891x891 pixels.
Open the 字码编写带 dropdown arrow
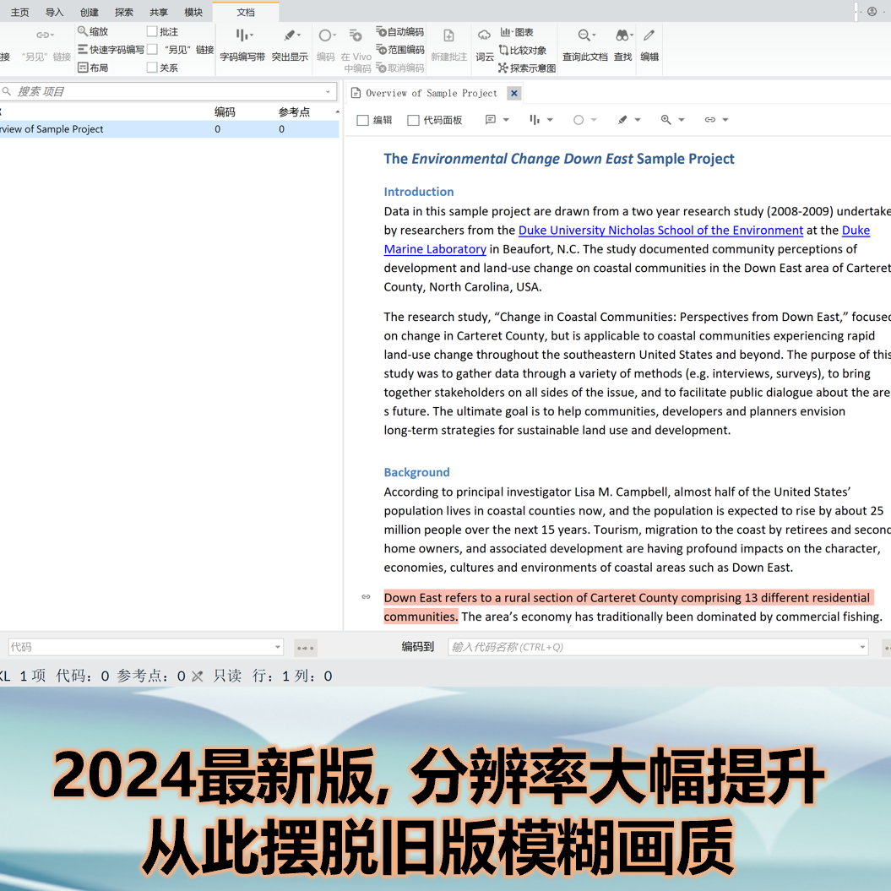(x=251, y=35)
